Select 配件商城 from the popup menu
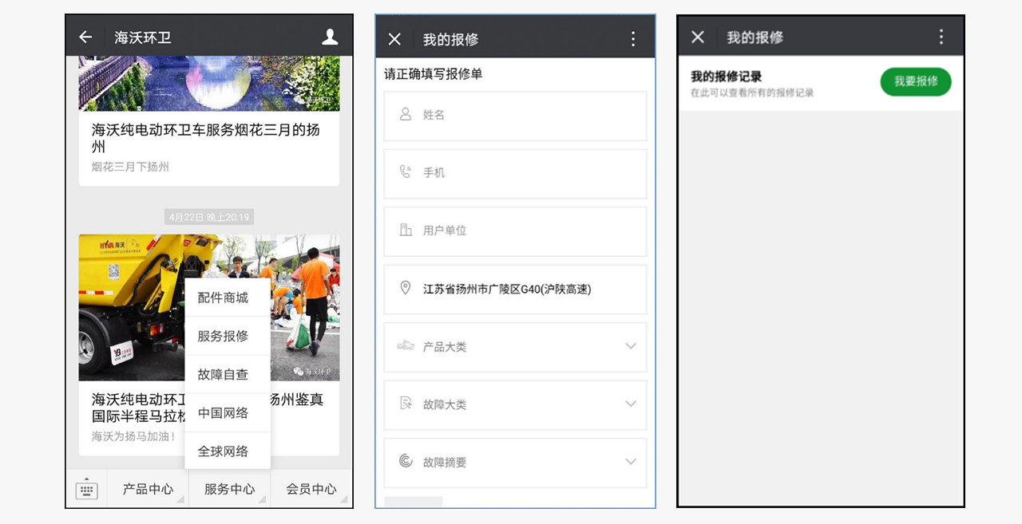 coord(228,297)
